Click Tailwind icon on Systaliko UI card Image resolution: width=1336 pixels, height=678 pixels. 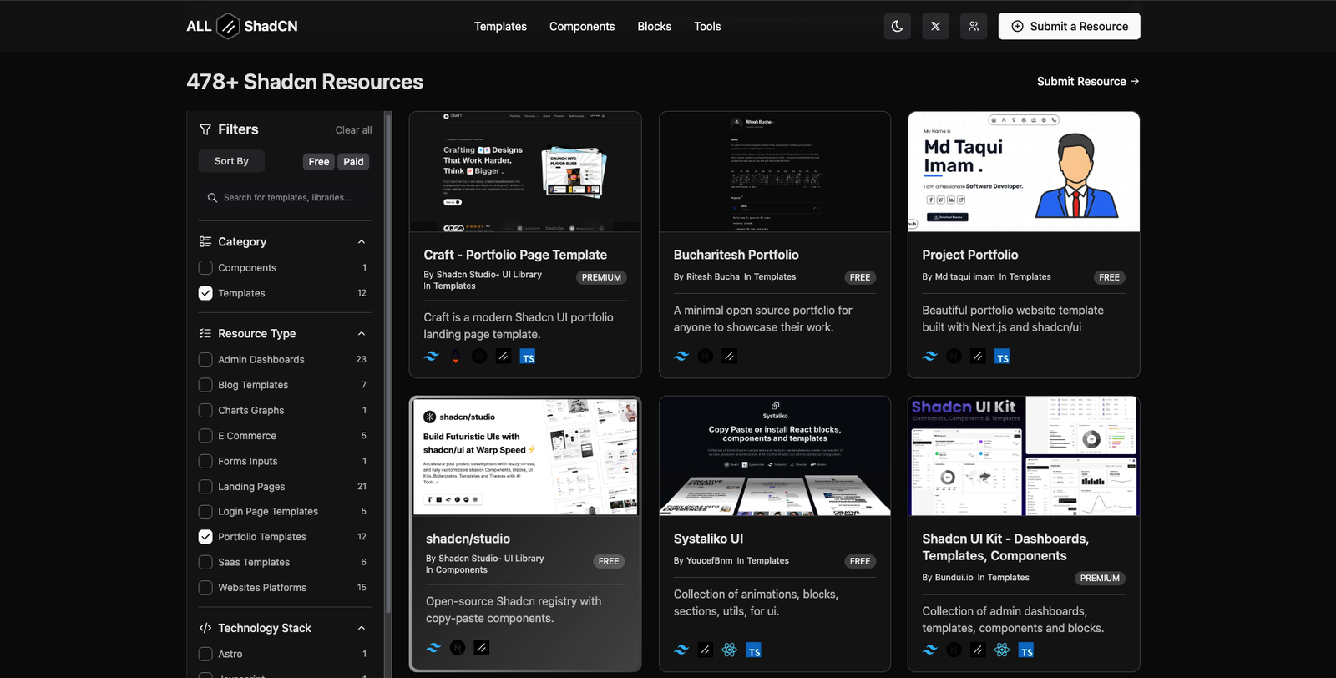coord(681,650)
